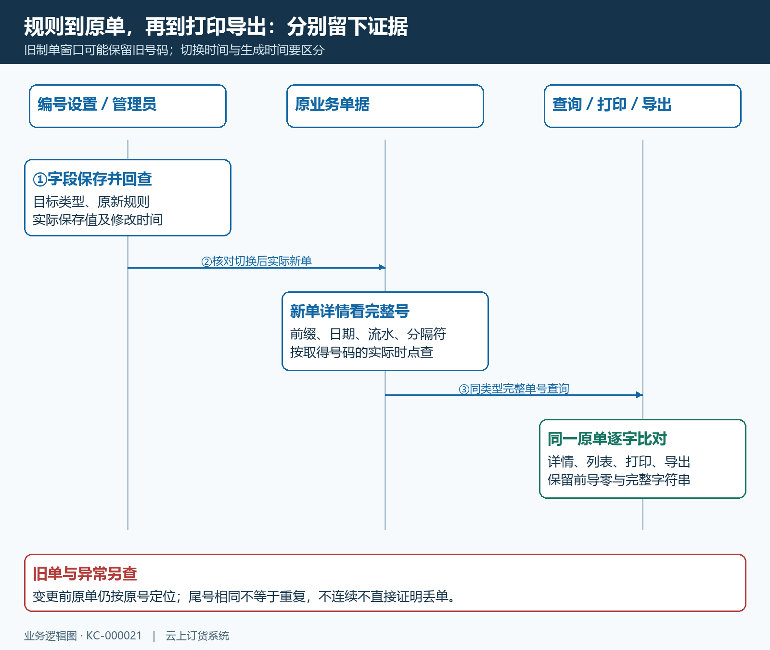Click the footer text 业务逻辑图 · KC-000021
The height and width of the screenshot is (650, 770).
pyautogui.click(x=83, y=636)
